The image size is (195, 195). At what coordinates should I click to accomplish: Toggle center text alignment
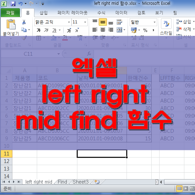click(103, 30)
